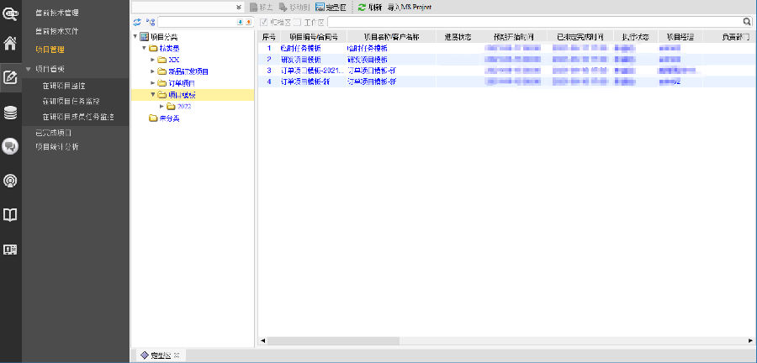Screen dimensions: 757x363
Task: Click the tree structure icon beside refresh
Action: pos(150,22)
